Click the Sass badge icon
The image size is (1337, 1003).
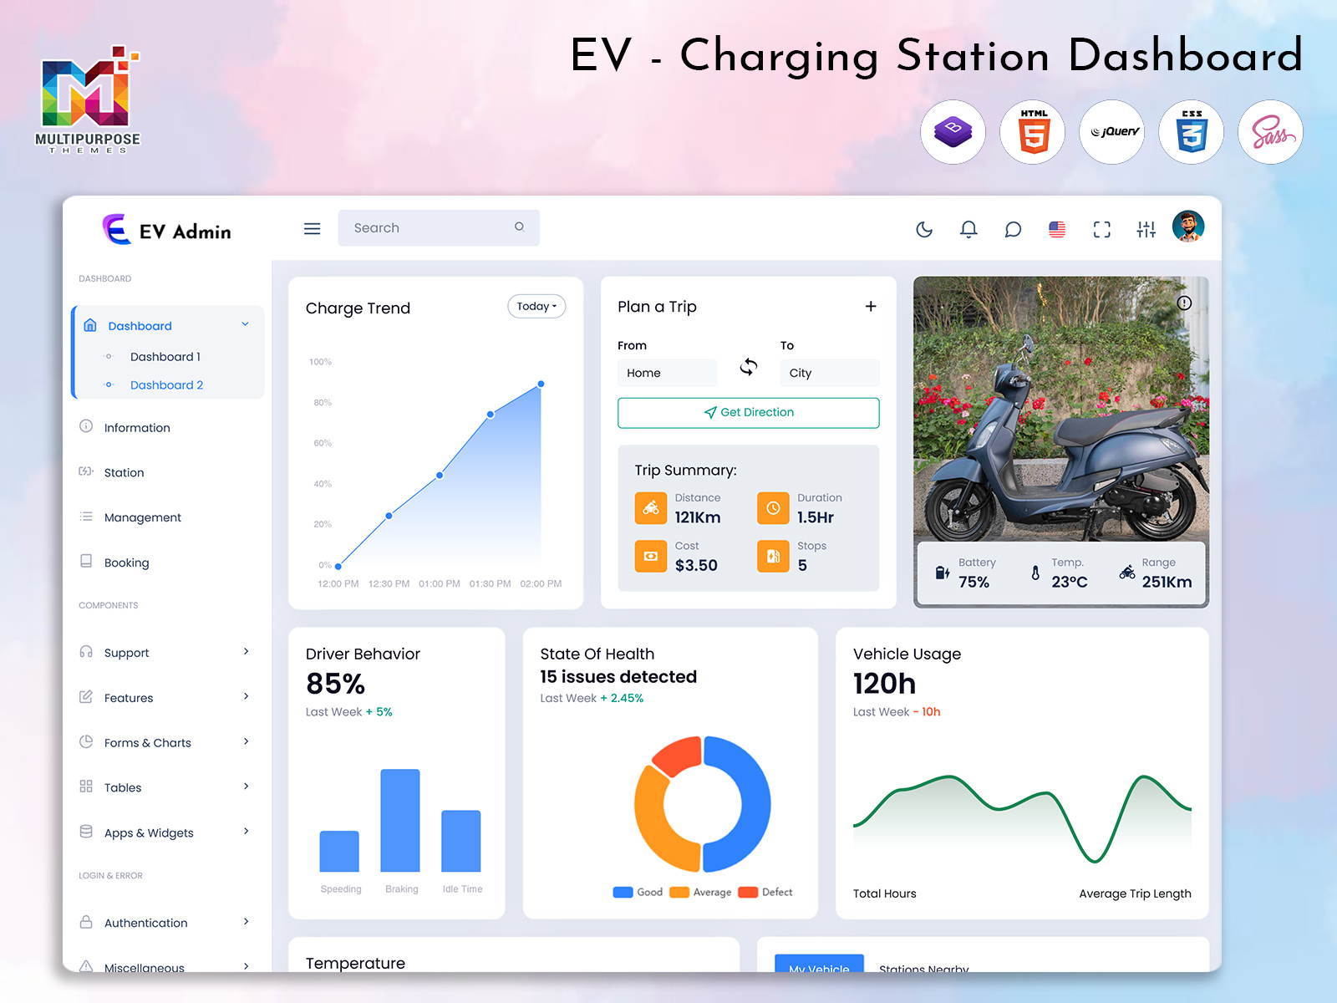[1271, 132]
